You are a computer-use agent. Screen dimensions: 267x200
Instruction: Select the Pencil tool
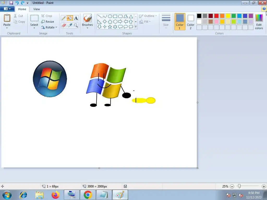[64, 18]
